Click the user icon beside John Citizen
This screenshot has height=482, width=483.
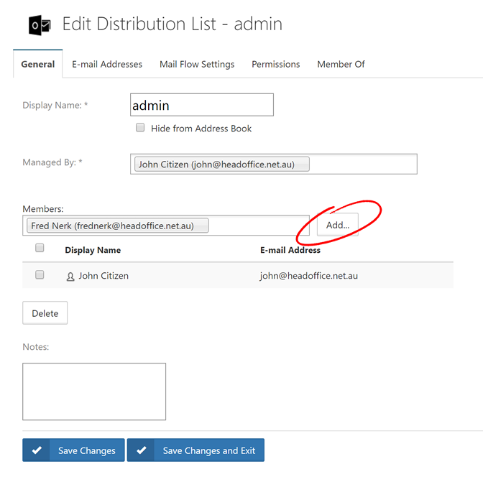click(70, 277)
